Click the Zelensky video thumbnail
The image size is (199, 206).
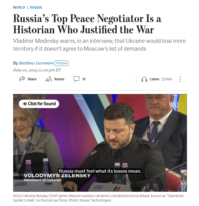(100, 143)
